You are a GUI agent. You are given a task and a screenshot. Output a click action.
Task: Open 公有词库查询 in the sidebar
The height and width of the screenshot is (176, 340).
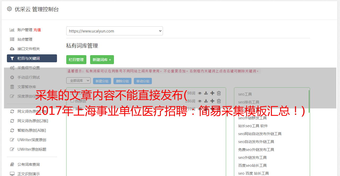(29, 164)
